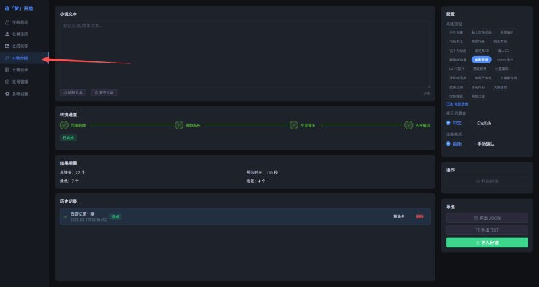Click 重命名 on the 西游记第一章 record
This screenshot has height=287, width=539.
pyautogui.click(x=399, y=216)
